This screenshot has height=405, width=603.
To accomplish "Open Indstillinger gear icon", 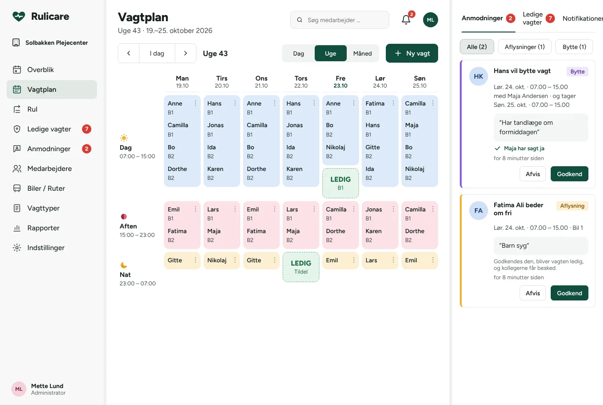I will [17, 248].
